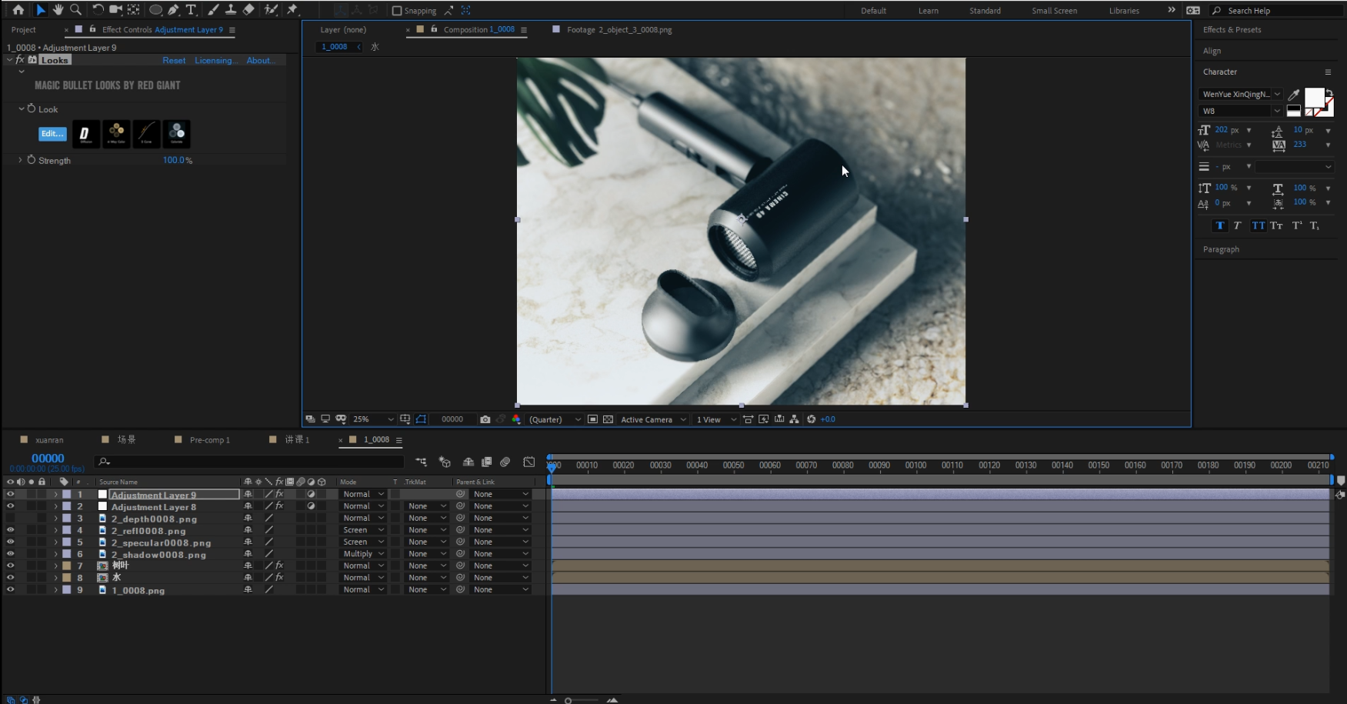
Task: Hide Adjustment Layer 9 with its eye toggle
Action: point(10,495)
